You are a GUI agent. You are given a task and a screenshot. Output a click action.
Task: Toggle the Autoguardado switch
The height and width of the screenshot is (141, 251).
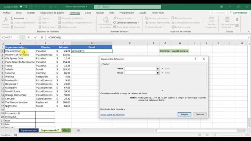tap(23, 7)
